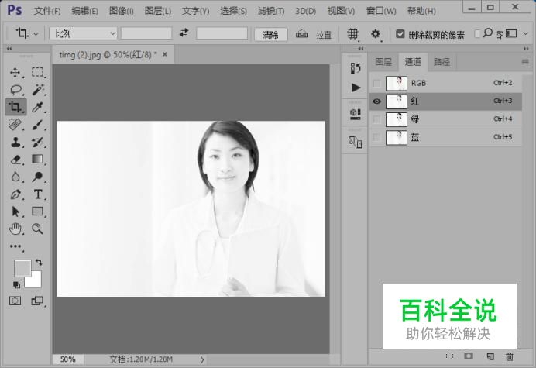Screen dimensions: 536x368
Task: Reset default foreground and background colors
Action: [x=16, y=284]
